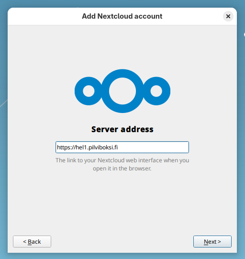Click the Nextcloud logo
245x259 pixels.
(122, 91)
